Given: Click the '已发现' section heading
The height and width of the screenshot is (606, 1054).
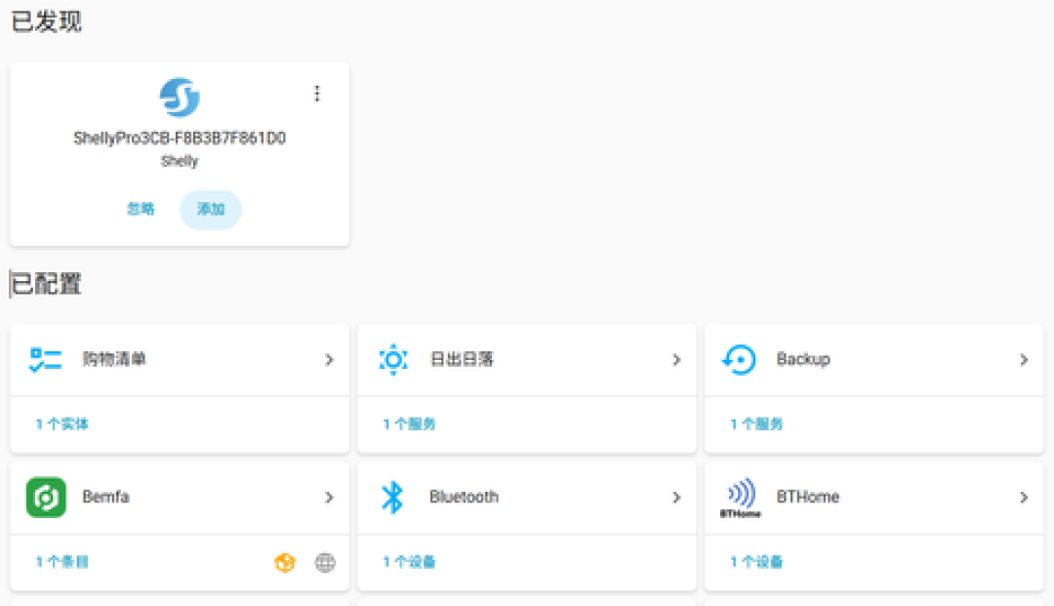Looking at the screenshot, I should point(47,20).
